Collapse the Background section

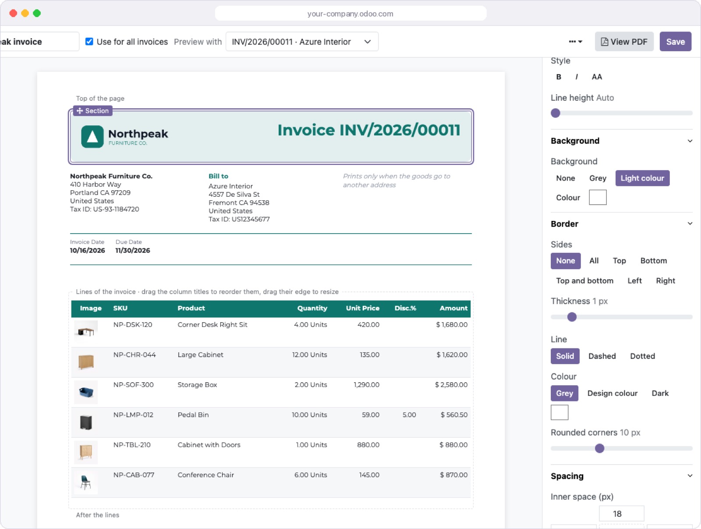pos(621,141)
